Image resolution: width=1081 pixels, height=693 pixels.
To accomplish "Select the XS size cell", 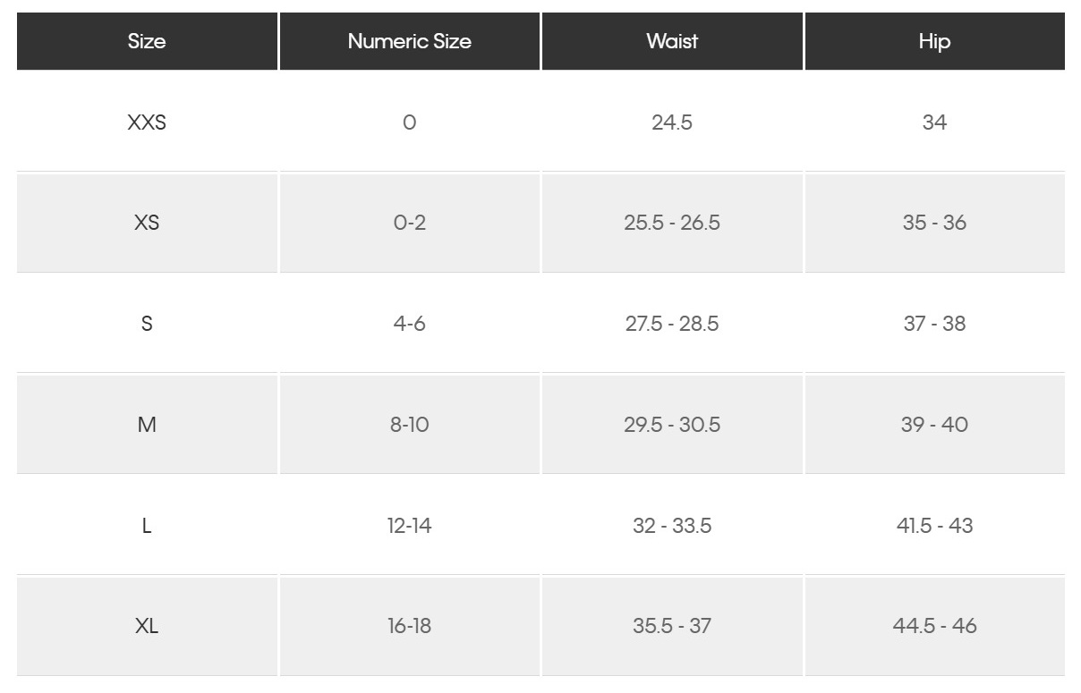I will [x=147, y=223].
